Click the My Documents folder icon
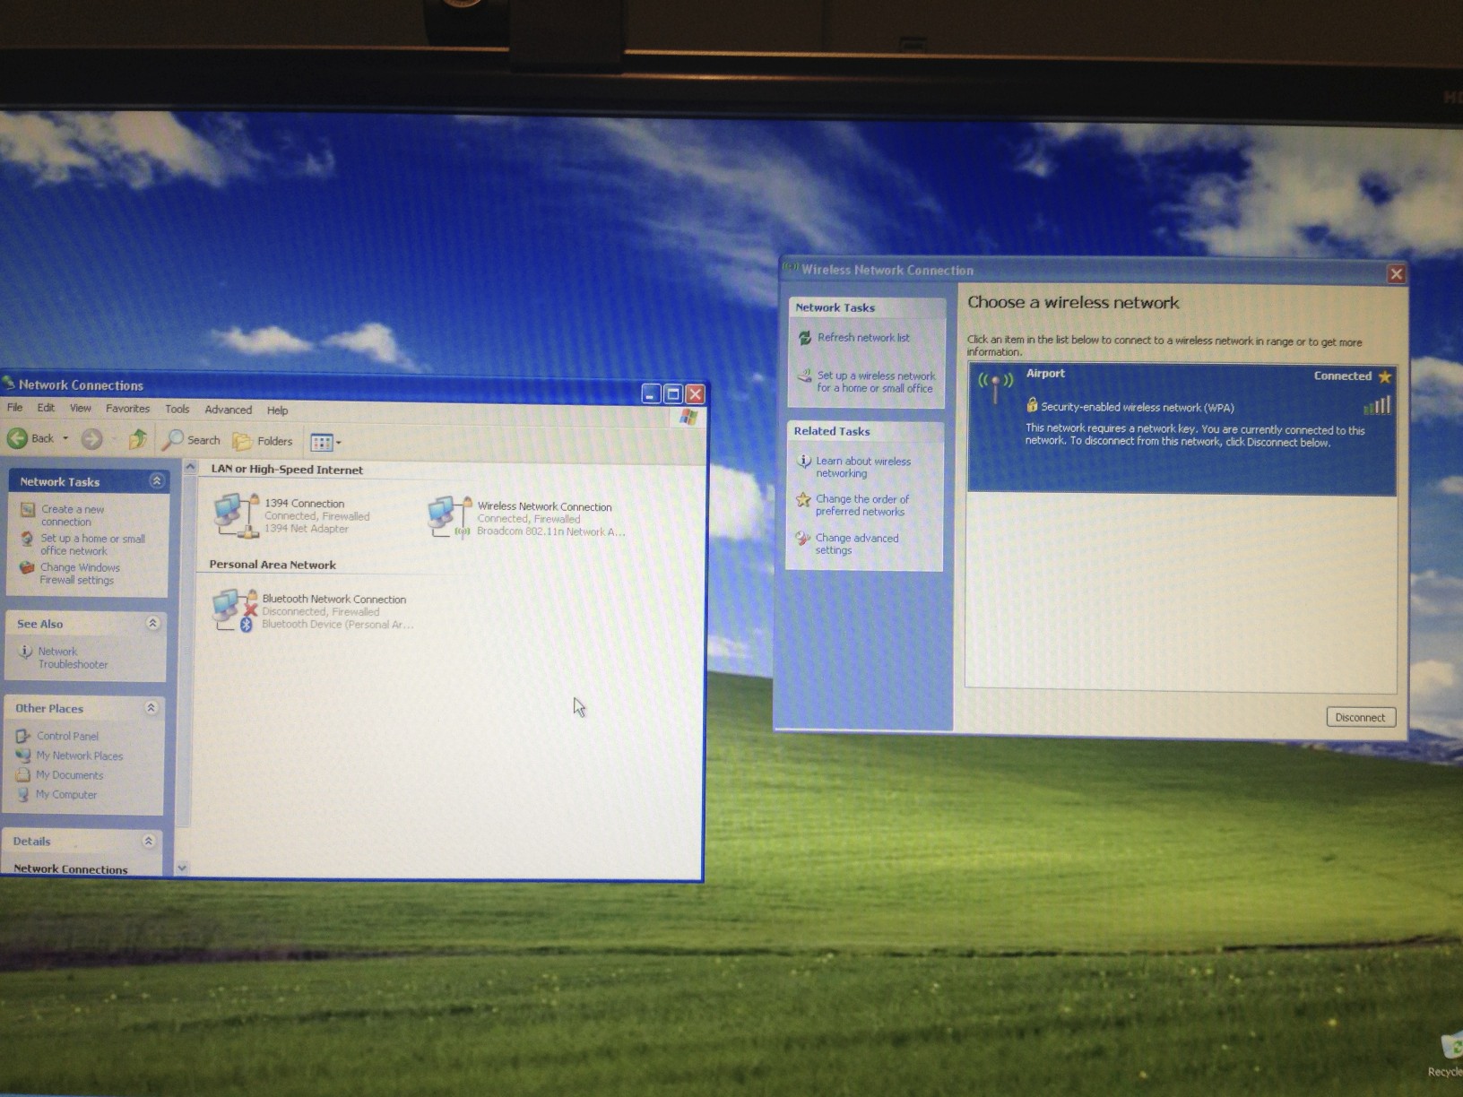Viewport: 1463px width, 1097px height. pos(23,775)
